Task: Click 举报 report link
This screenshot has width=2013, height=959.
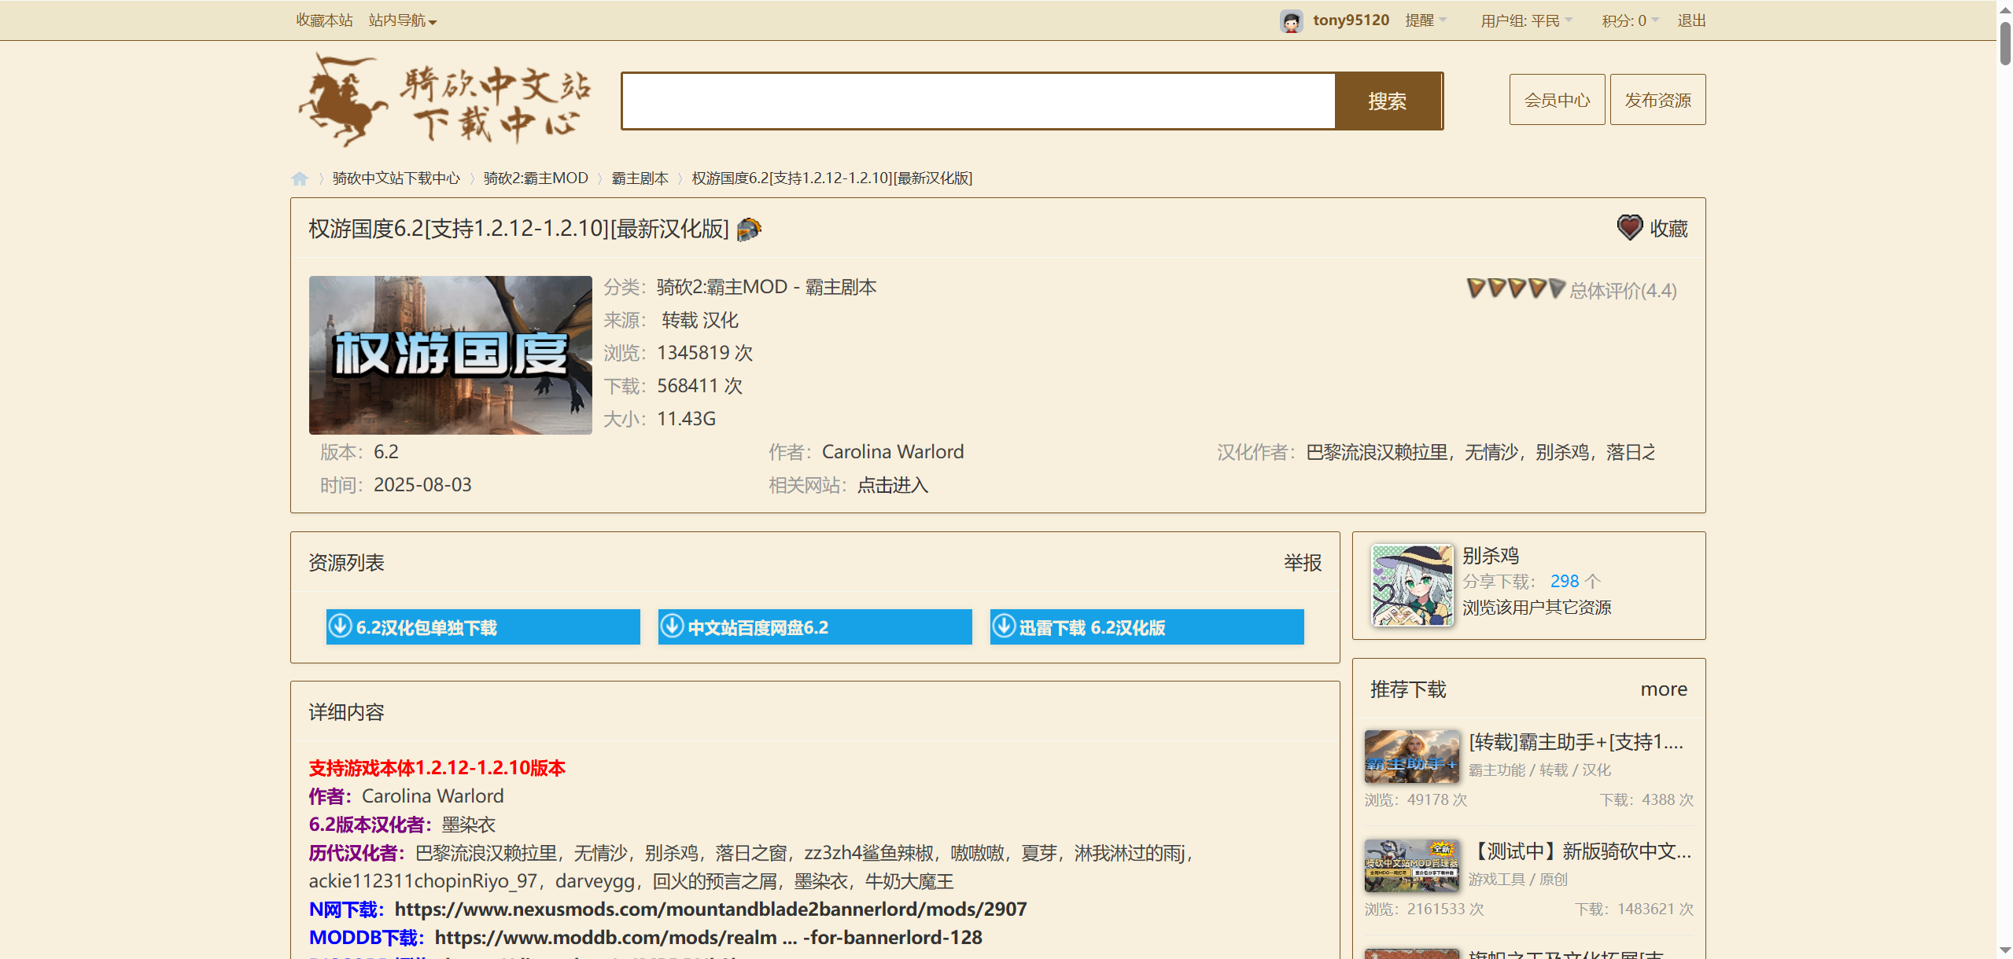Action: (1302, 563)
